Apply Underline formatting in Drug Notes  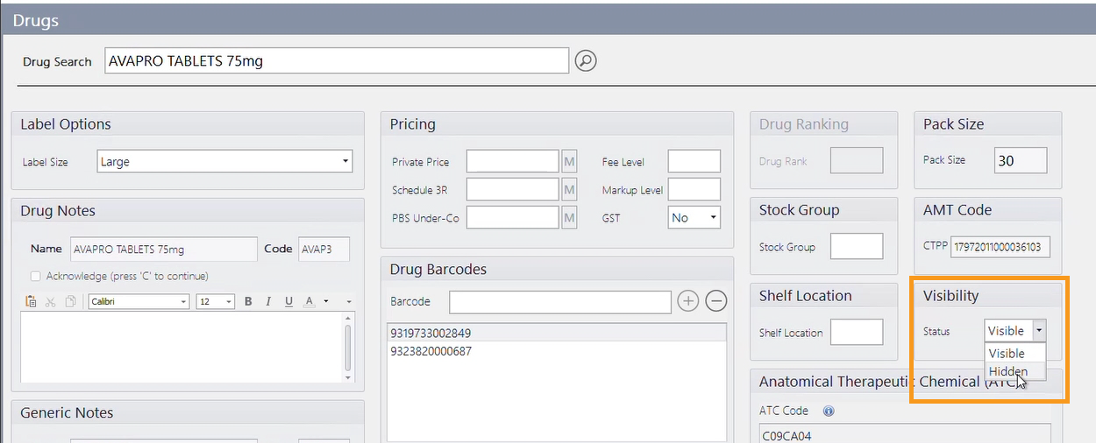pos(288,301)
